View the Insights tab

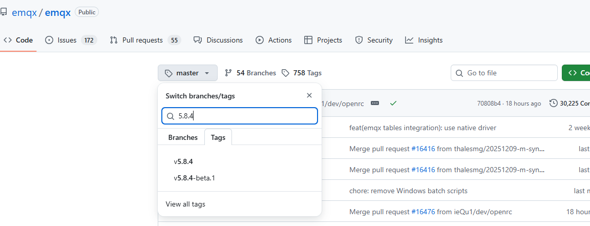click(x=424, y=40)
